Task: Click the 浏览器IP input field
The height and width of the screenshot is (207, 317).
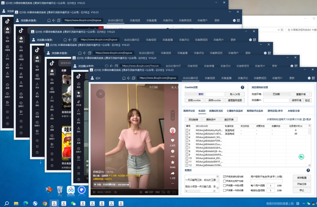Action: tap(276, 100)
